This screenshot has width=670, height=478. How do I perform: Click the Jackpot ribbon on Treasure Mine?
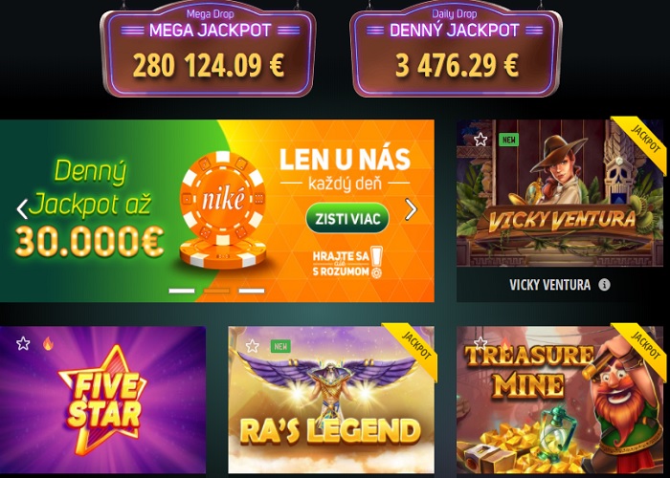[x=643, y=348]
